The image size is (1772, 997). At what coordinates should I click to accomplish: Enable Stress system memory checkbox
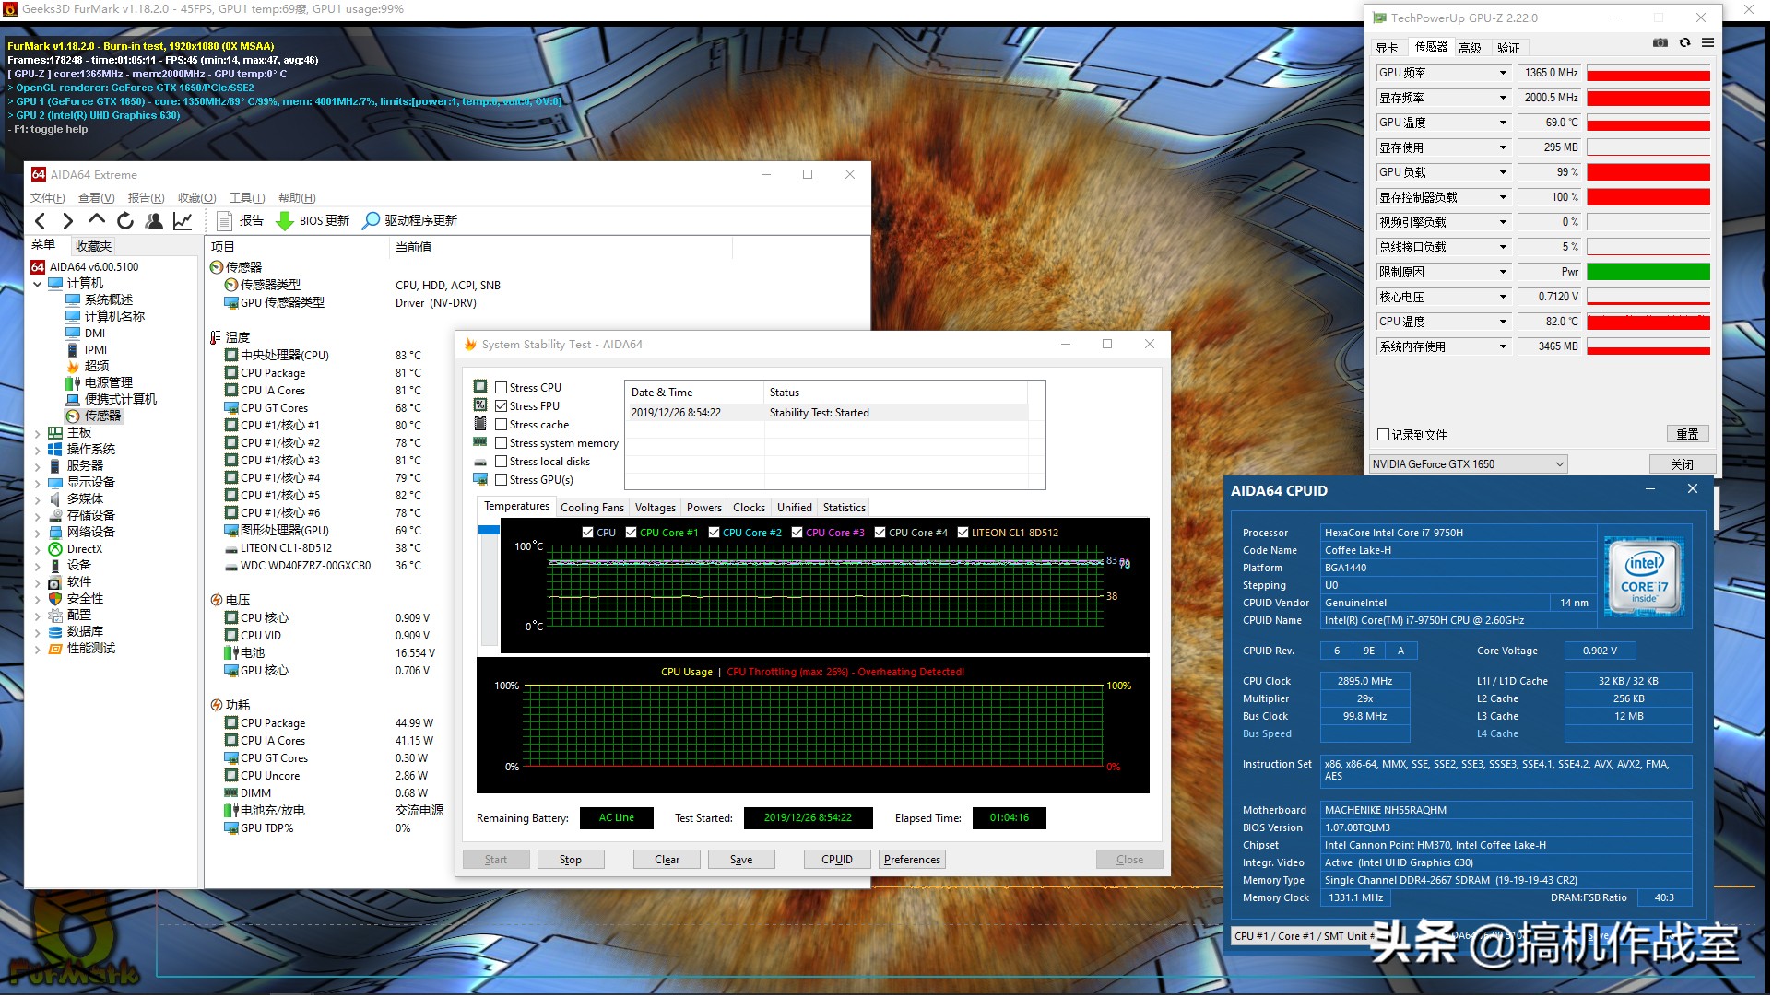[502, 443]
